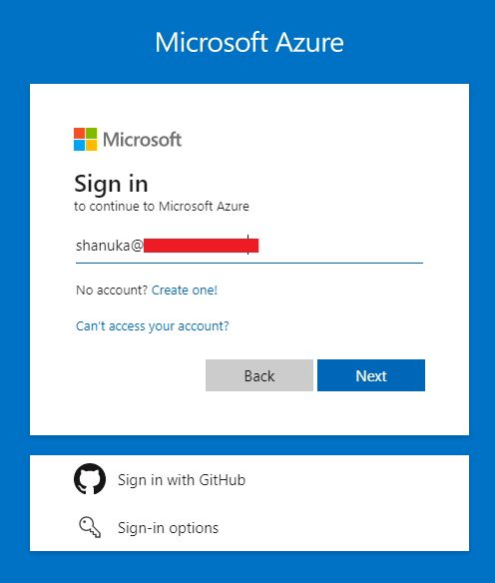Click the green square of the Microsoft logo

(x=92, y=134)
